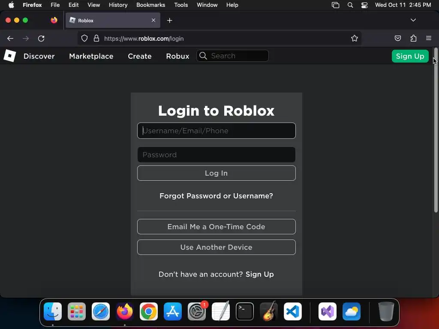Open the File menu
Viewport: 439px width, 329px height.
[x=55, y=5]
